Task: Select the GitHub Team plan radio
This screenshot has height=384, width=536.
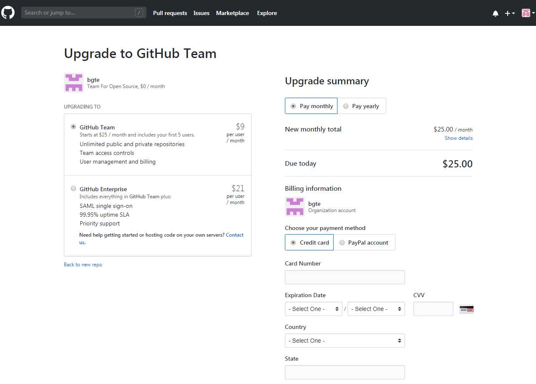Action: [x=74, y=126]
